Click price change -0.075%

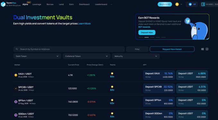click(x=91, y=102)
